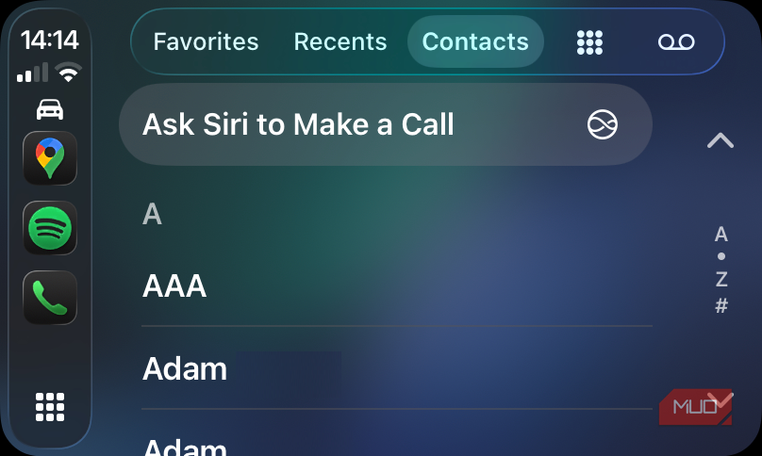
Task: Open the first Adam contact
Action: coord(185,368)
